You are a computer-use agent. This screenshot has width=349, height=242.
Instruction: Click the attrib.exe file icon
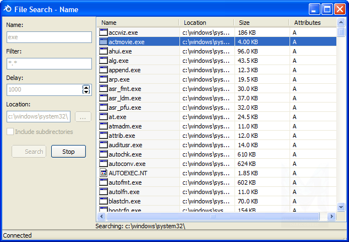[103, 136]
